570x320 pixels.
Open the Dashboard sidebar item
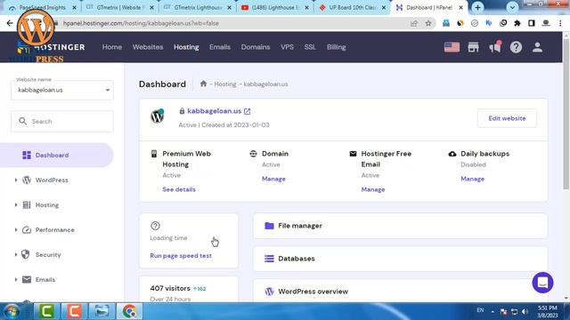coord(56,155)
